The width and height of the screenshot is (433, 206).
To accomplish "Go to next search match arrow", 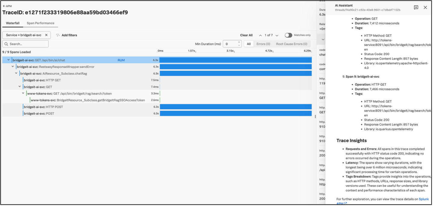I will (x=277, y=35).
